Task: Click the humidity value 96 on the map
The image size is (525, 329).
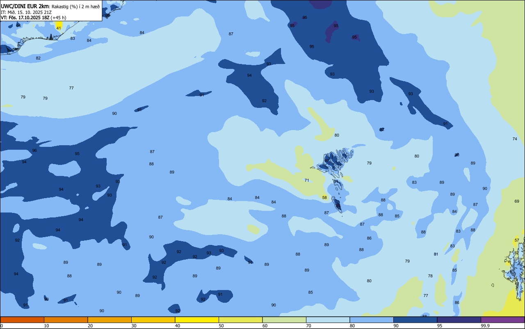Action: (34, 151)
